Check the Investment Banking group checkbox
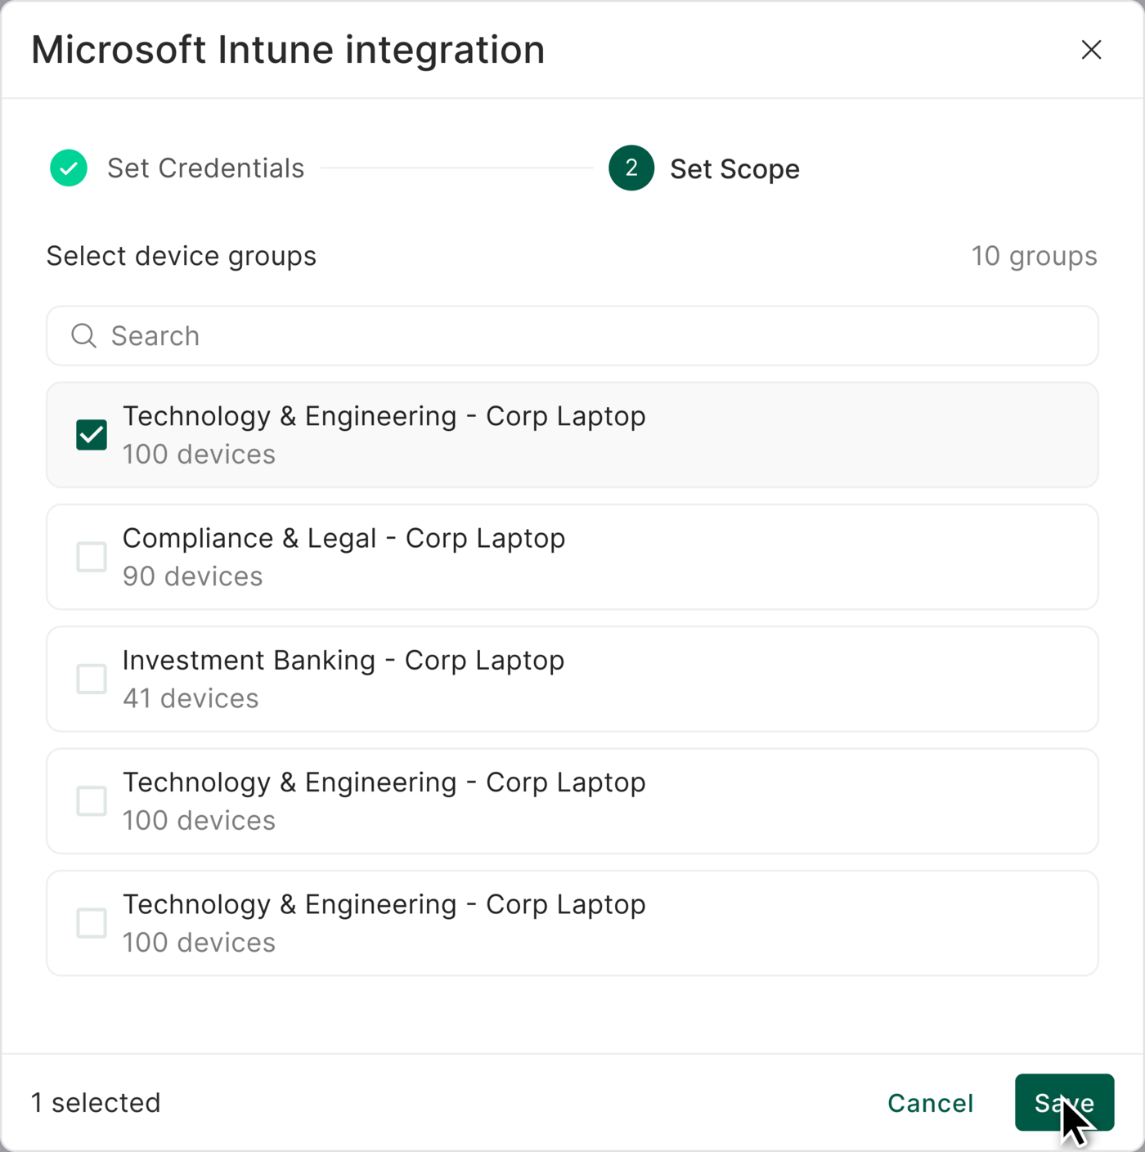The image size is (1145, 1152). pos(92,679)
